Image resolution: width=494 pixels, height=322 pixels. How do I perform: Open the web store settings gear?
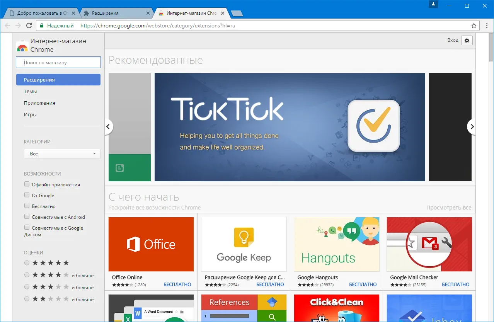(467, 40)
